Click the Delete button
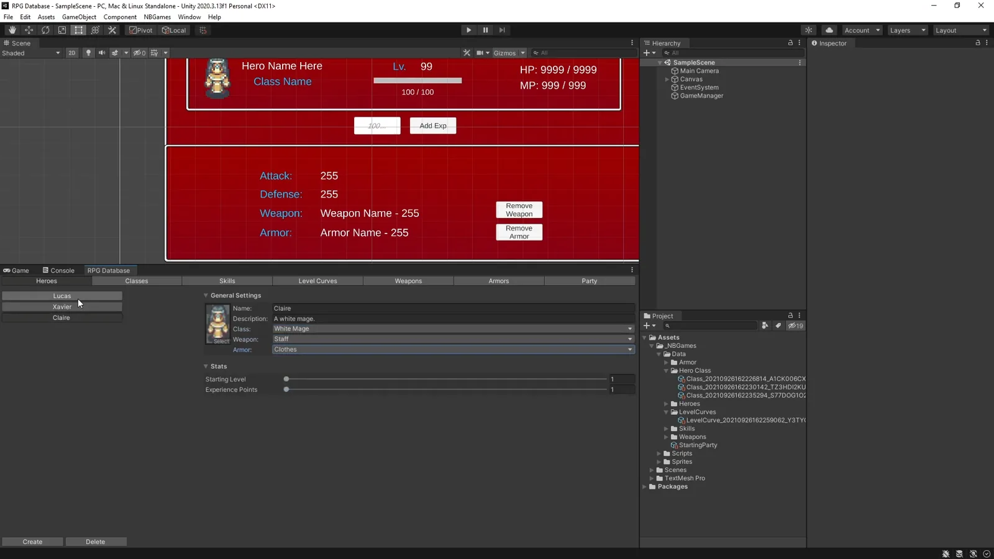The image size is (994, 559). click(x=96, y=542)
